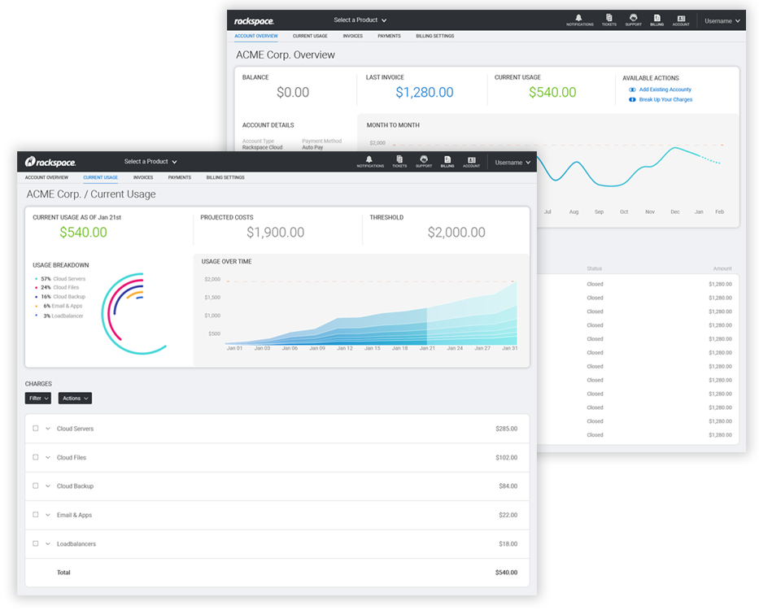The height and width of the screenshot is (610, 759).
Task: Check the Loadbalancers charge checkbox
Action: (x=35, y=543)
